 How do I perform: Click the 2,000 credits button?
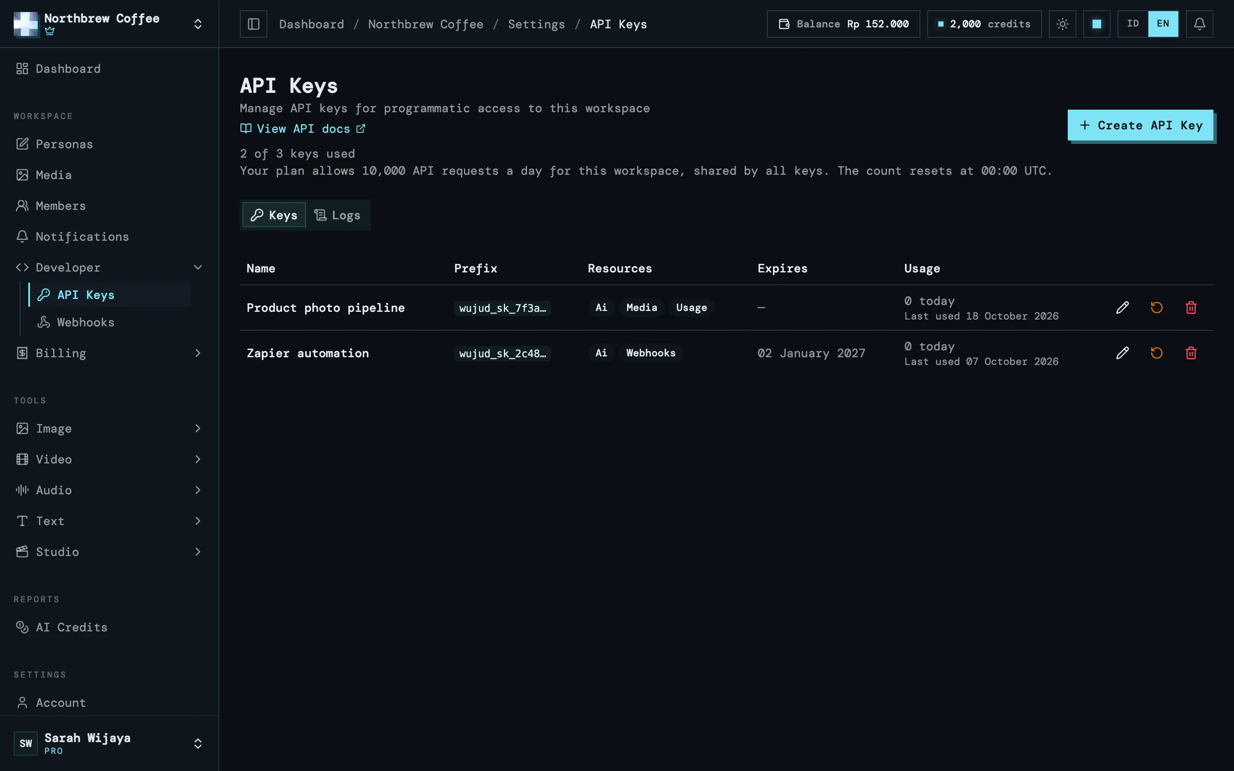[x=984, y=24]
